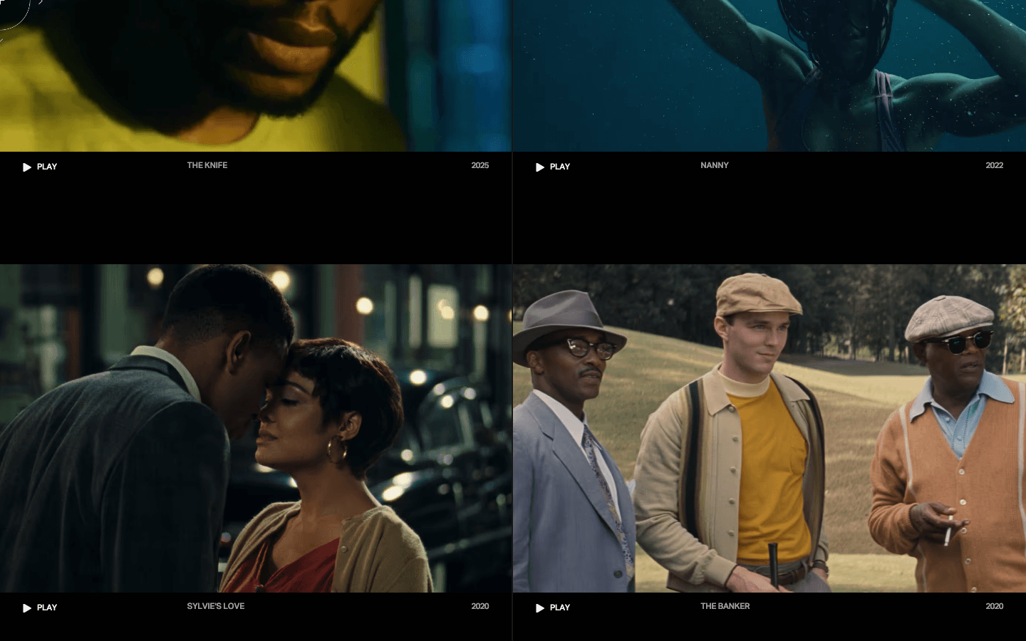Click the 2022 year beside Nanny
The height and width of the screenshot is (641, 1026).
[995, 165]
